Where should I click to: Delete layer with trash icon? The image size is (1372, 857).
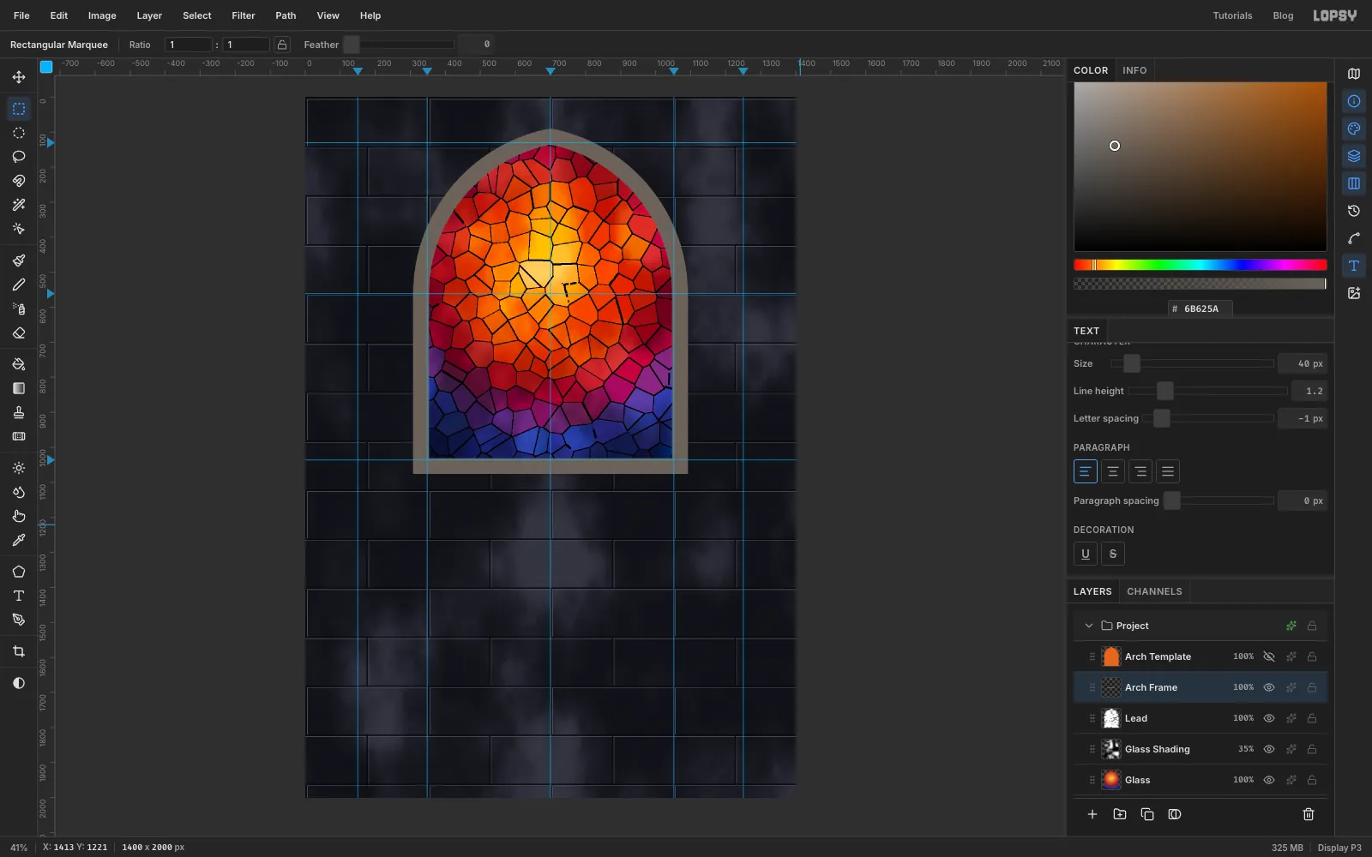[x=1309, y=814]
